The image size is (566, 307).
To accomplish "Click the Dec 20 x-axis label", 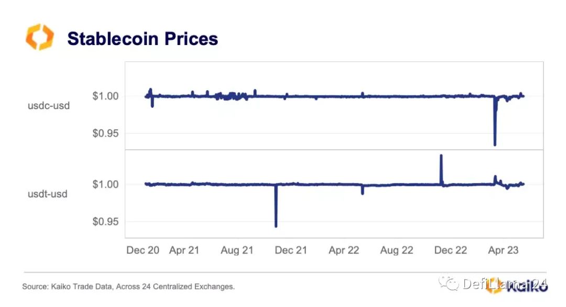I will click(x=143, y=250).
